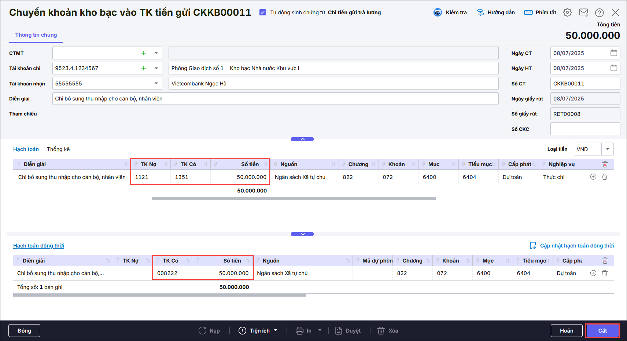This screenshot has width=627, height=341.
Task: Open the settings gear icon
Action: (x=567, y=12)
